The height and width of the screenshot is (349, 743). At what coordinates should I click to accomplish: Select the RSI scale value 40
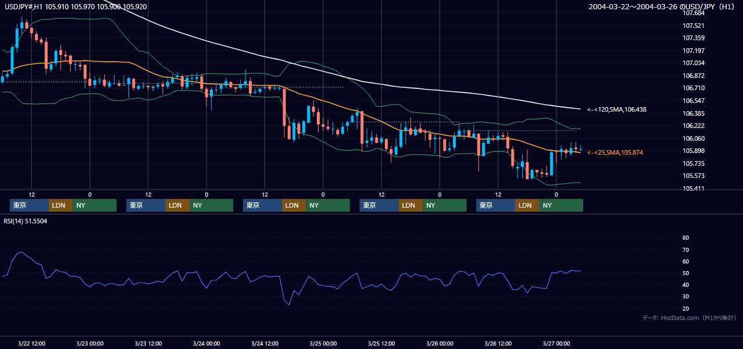click(686, 284)
